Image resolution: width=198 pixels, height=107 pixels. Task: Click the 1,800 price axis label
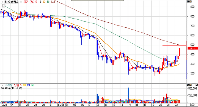191,16
